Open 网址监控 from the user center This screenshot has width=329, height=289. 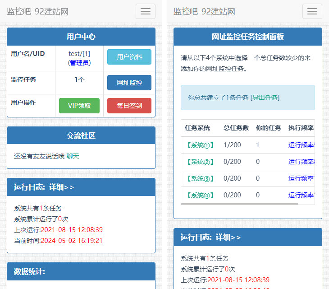tap(129, 83)
